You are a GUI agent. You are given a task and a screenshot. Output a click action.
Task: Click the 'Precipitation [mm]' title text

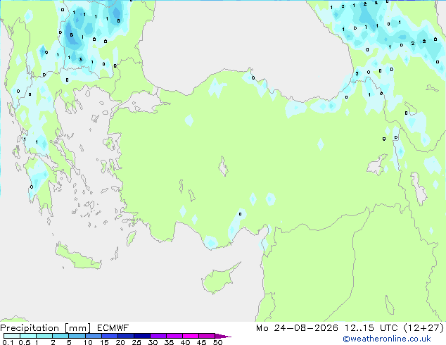[x=46, y=328]
